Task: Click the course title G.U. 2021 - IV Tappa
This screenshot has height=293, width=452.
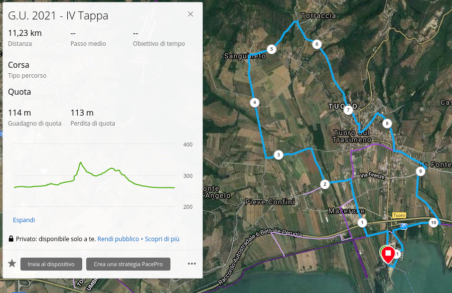Action: 58,16
